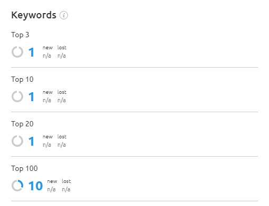The height and width of the screenshot is (206, 269).
Task: Click lost n/a value in Top 3
Action: (x=62, y=56)
